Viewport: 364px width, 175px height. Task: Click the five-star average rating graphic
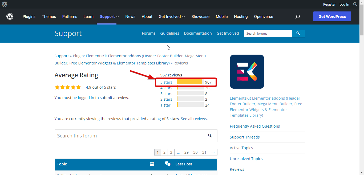pyautogui.click(x=68, y=87)
